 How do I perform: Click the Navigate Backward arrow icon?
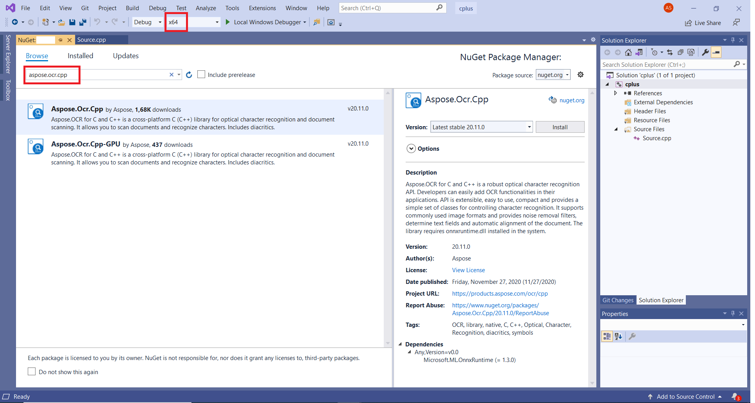pyautogui.click(x=15, y=22)
